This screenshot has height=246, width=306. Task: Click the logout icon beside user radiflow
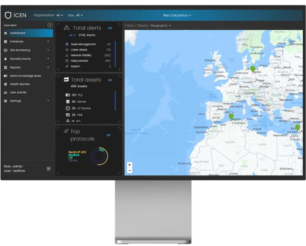pyautogui.click(x=49, y=169)
